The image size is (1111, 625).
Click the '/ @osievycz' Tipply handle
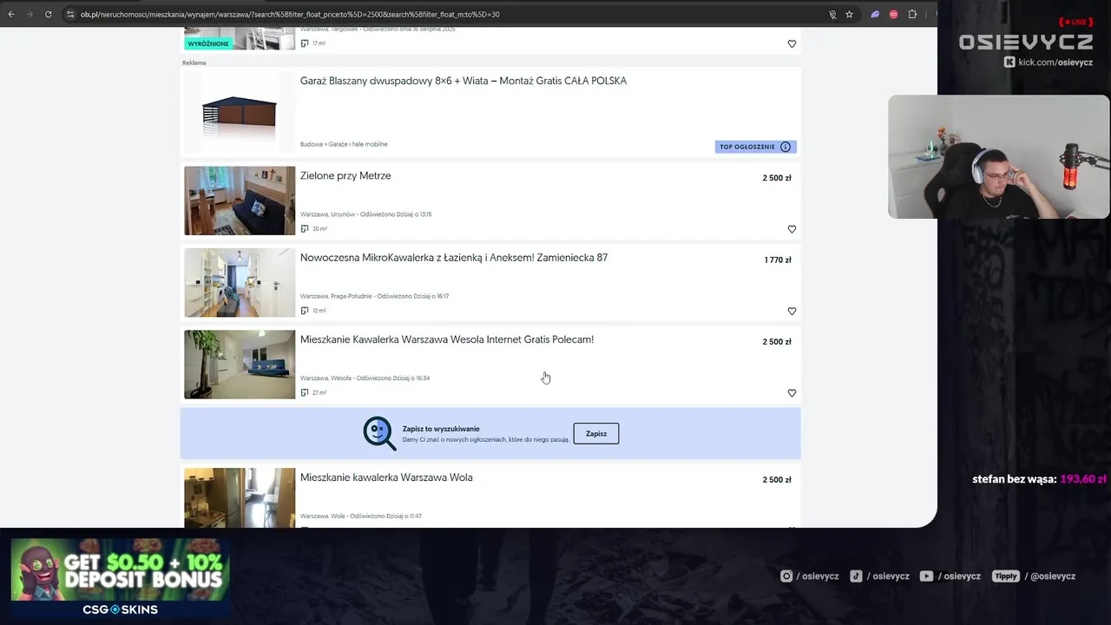tap(1050, 576)
